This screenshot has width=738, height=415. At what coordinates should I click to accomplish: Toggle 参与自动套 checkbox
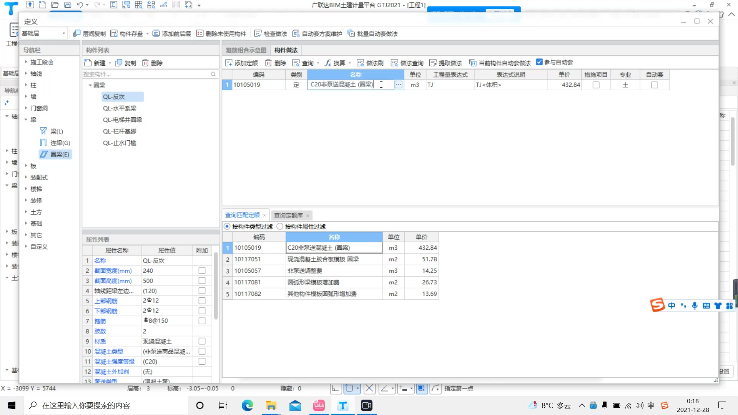539,62
